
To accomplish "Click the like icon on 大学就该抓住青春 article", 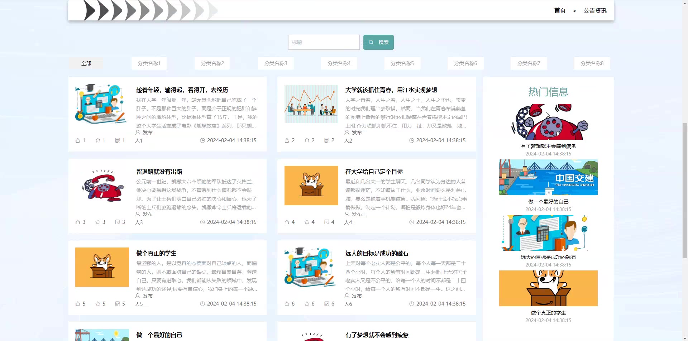I will click(287, 140).
